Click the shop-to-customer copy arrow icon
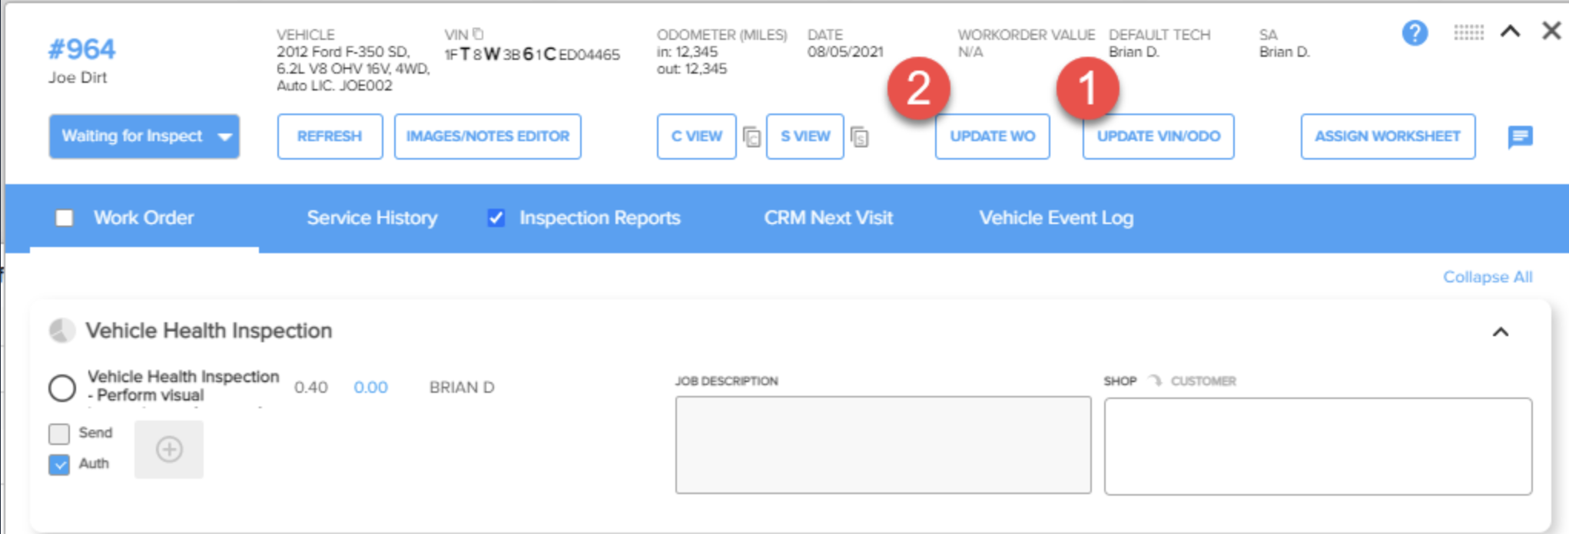Image resolution: width=1569 pixels, height=534 pixels. [1154, 381]
